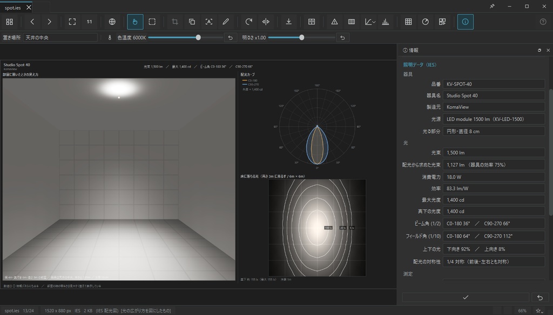Click the 置き場所 field showing 天井の中央
Screen dimensions: 553x315
pyautogui.click(x=60, y=38)
